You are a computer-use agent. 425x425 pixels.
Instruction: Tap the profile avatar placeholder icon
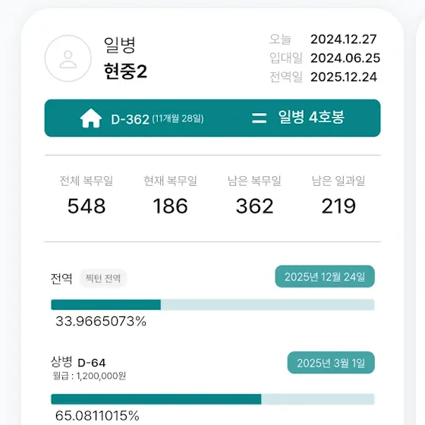68,58
